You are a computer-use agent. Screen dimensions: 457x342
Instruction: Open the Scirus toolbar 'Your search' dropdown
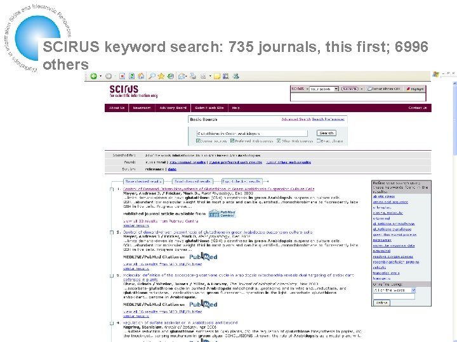coord(336,89)
